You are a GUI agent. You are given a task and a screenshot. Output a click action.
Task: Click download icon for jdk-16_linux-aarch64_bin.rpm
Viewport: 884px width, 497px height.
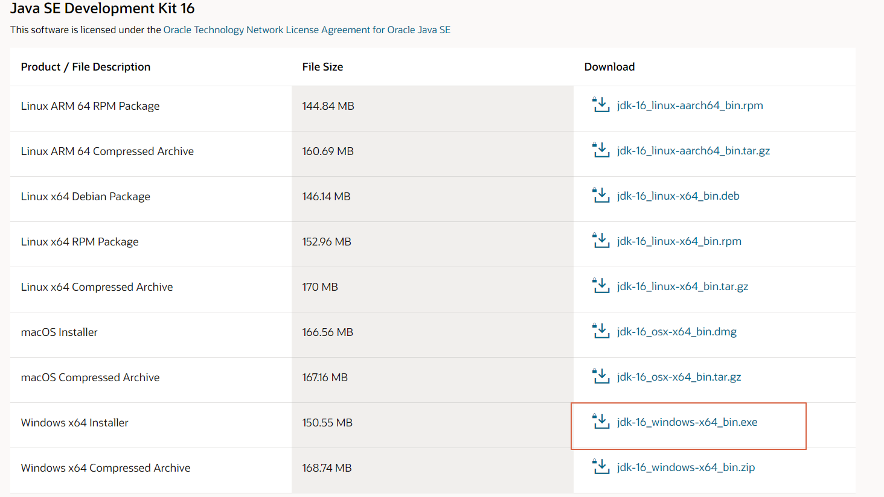coord(601,105)
